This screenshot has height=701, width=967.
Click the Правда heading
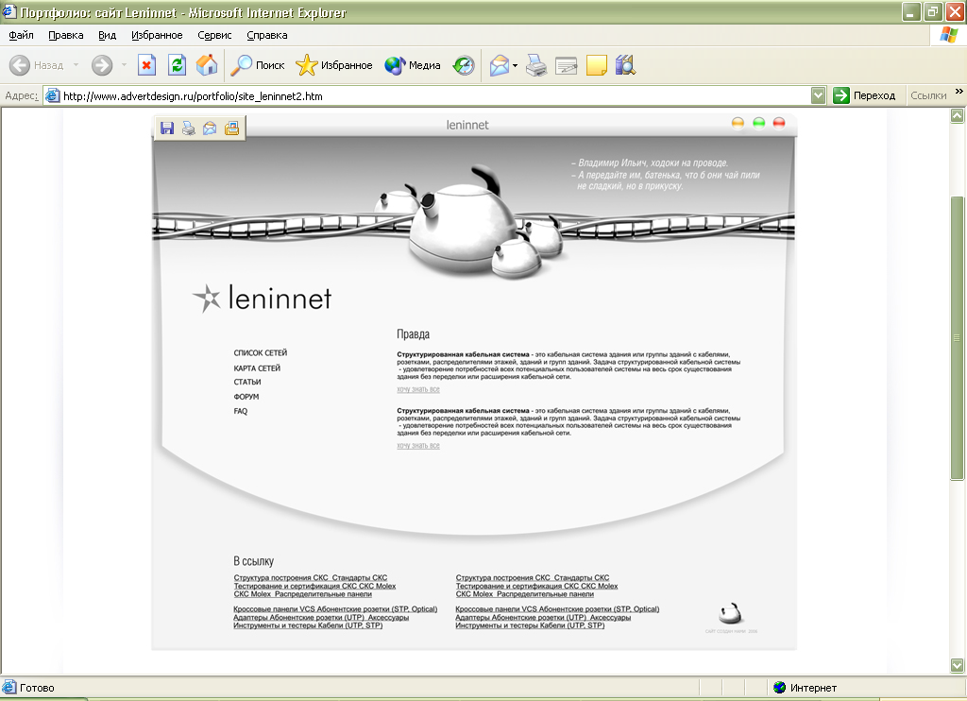click(x=414, y=334)
